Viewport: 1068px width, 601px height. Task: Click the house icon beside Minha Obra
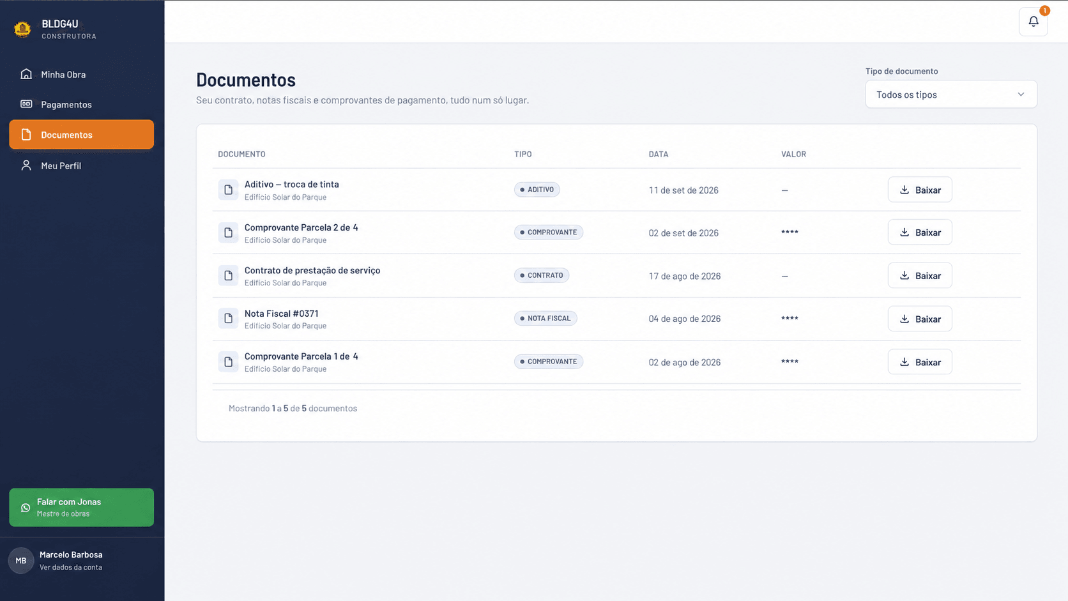[x=26, y=74]
